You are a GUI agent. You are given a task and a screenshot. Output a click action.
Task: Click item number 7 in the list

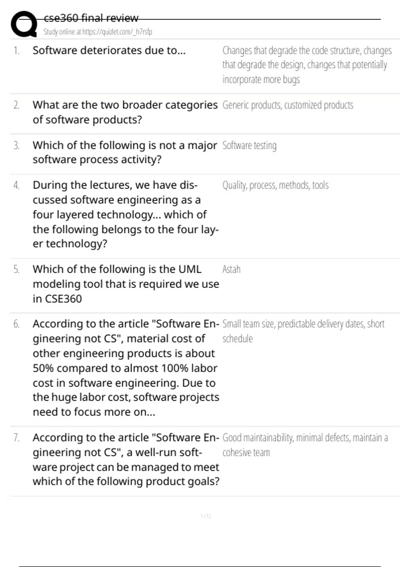(x=16, y=437)
